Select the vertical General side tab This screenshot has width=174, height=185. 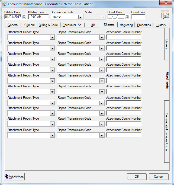[167, 44]
